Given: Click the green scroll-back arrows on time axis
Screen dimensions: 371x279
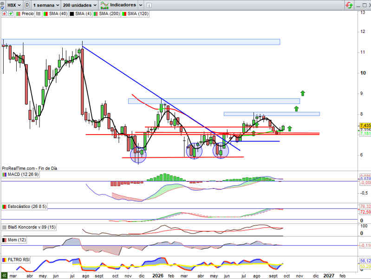Looking at the screenshot, I should (x=4, y=275).
